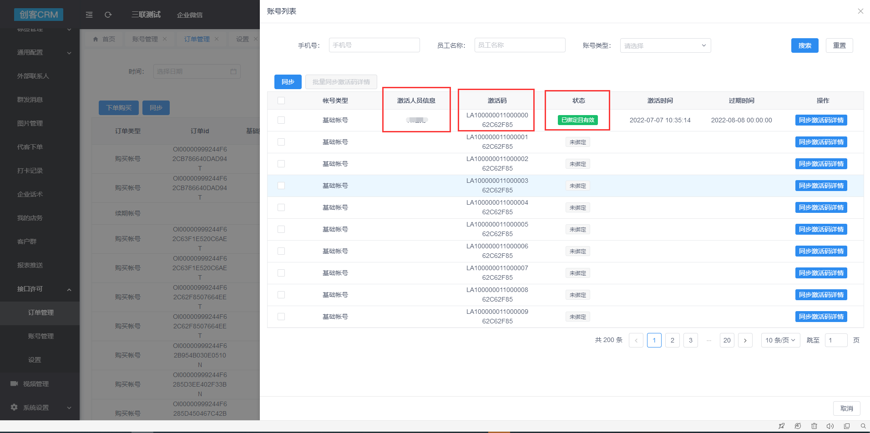Open the 首页 tab
Image resolution: width=870 pixels, height=433 pixels.
[x=104, y=39]
